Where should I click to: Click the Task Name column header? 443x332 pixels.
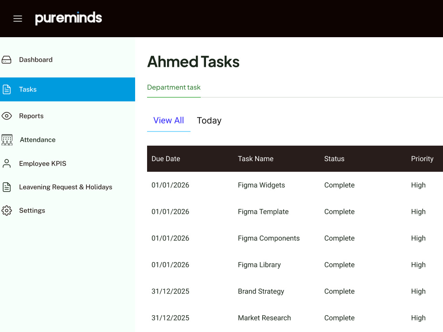pyautogui.click(x=256, y=158)
